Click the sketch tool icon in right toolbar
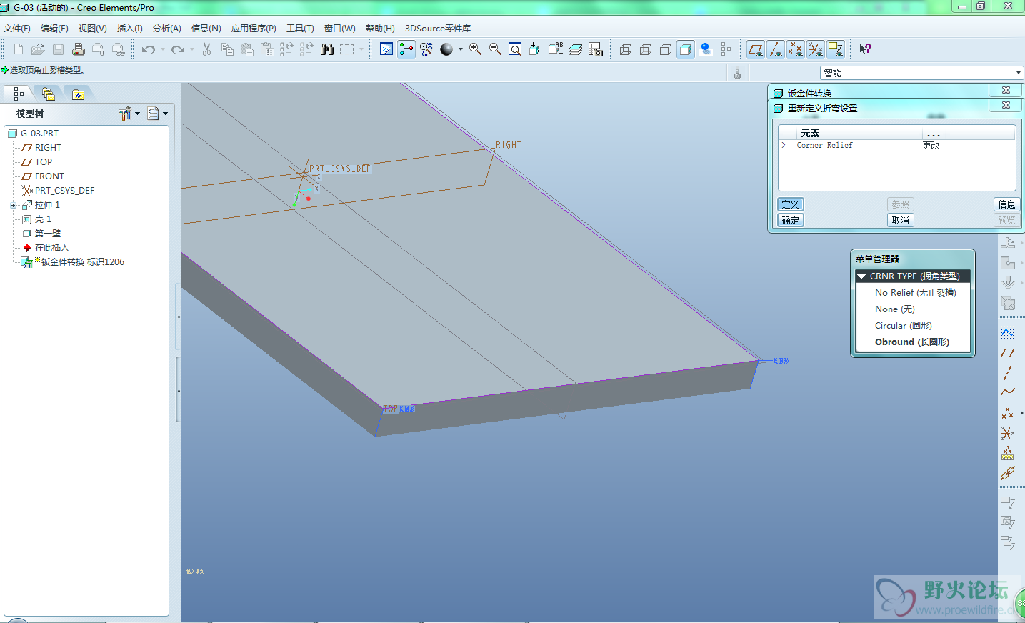The image size is (1025, 623). (x=1007, y=334)
